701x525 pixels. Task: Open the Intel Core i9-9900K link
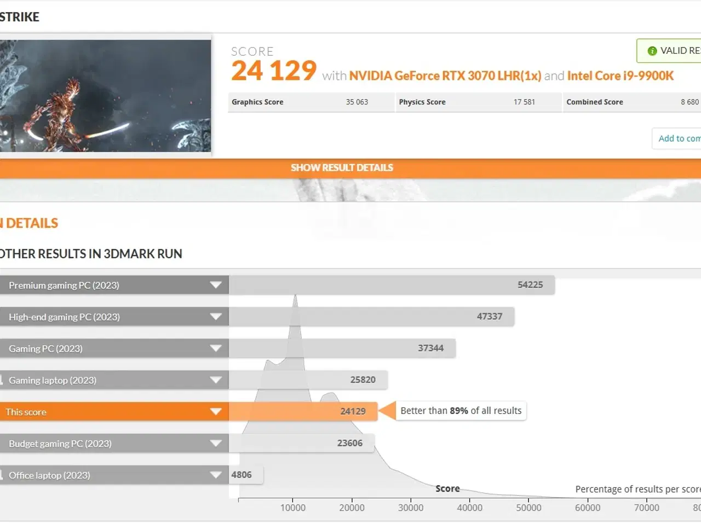tap(620, 75)
